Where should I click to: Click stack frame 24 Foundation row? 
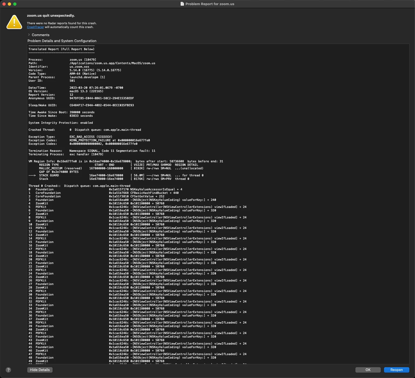[x=122, y=273]
